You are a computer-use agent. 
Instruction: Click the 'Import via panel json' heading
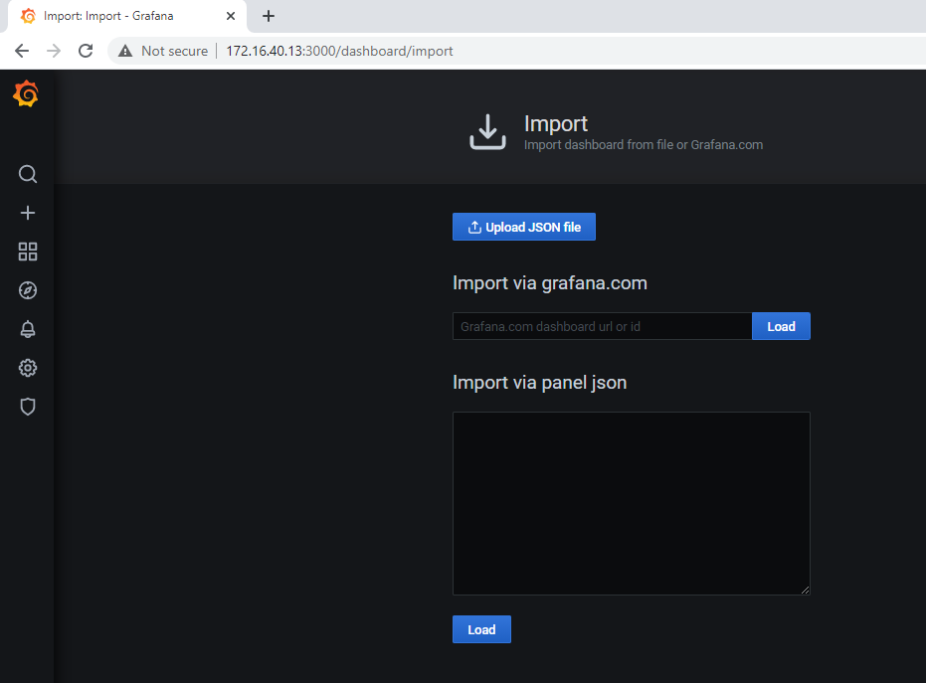pyautogui.click(x=540, y=383)
